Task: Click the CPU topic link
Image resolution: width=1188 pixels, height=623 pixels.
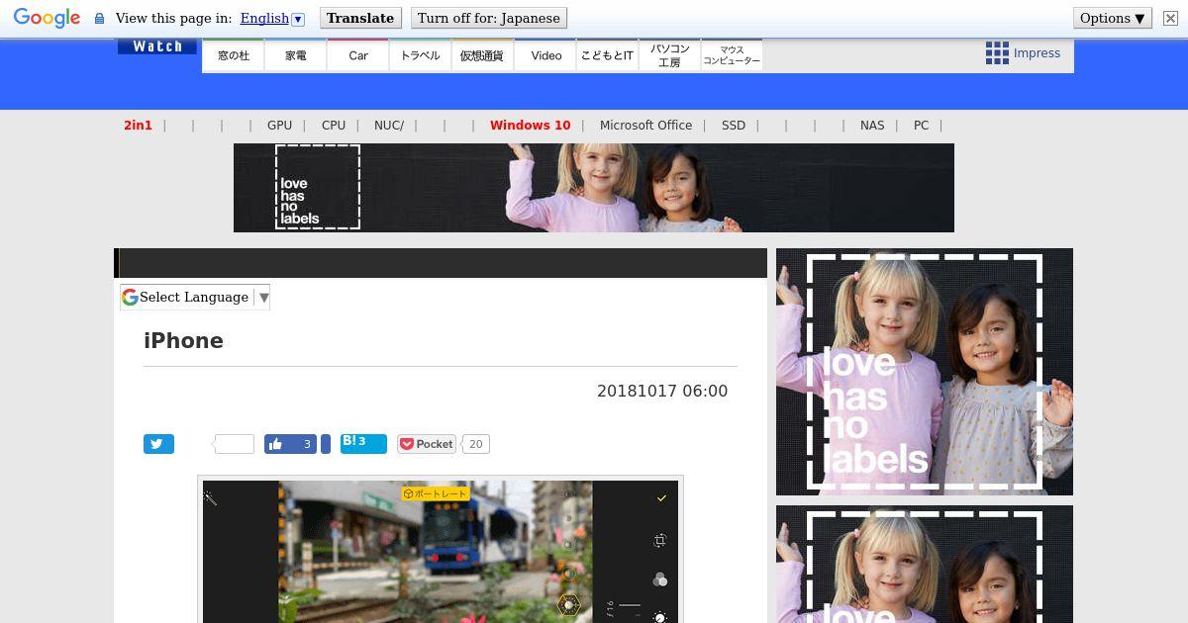Action: tap(334, 126)
